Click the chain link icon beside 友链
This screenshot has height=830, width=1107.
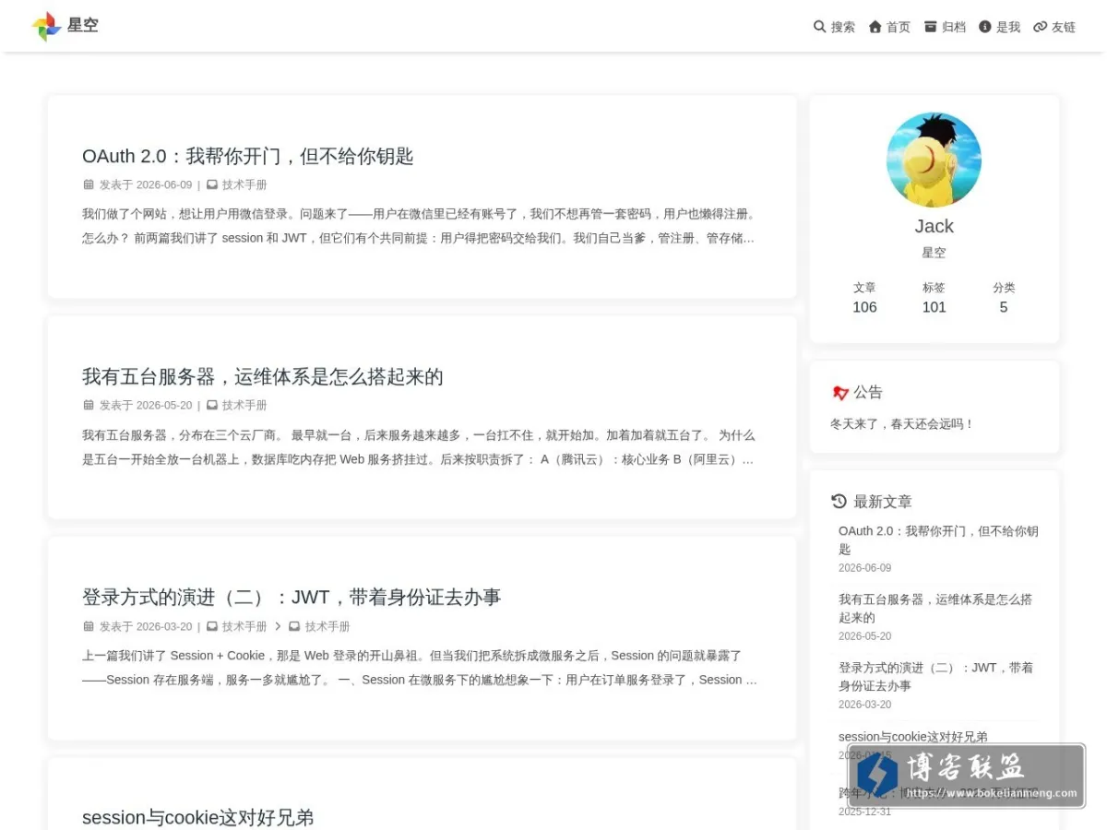click(x=1041, y=27)
